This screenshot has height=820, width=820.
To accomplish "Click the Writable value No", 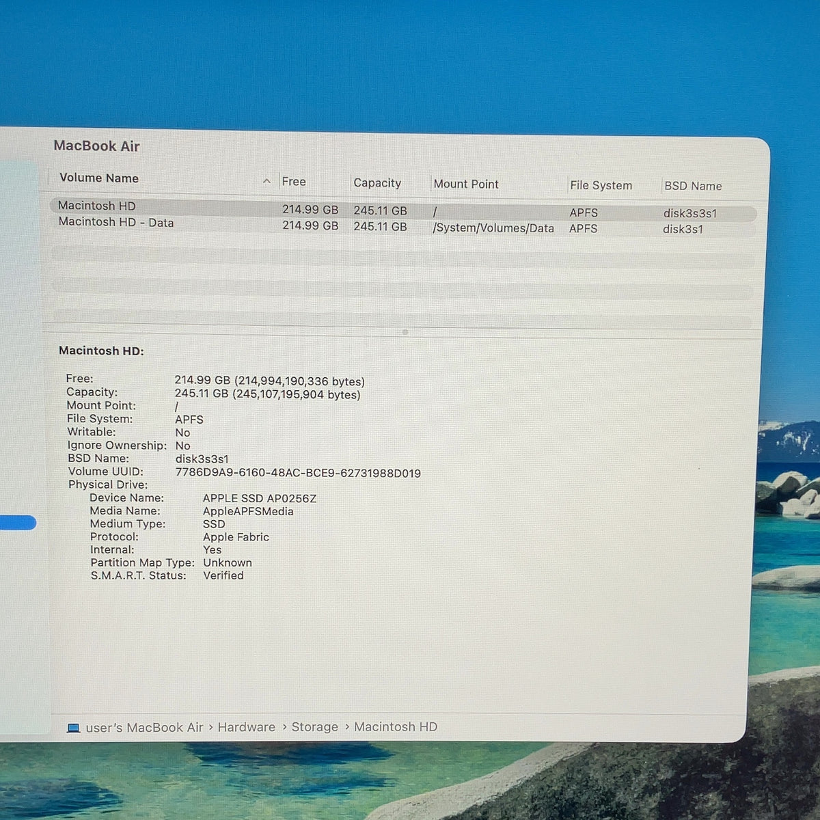I will coord(182,433).
